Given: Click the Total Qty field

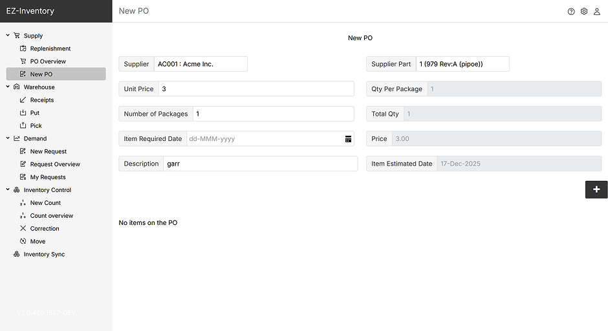Looking at the screenshot, I should [x=503, y=114].
